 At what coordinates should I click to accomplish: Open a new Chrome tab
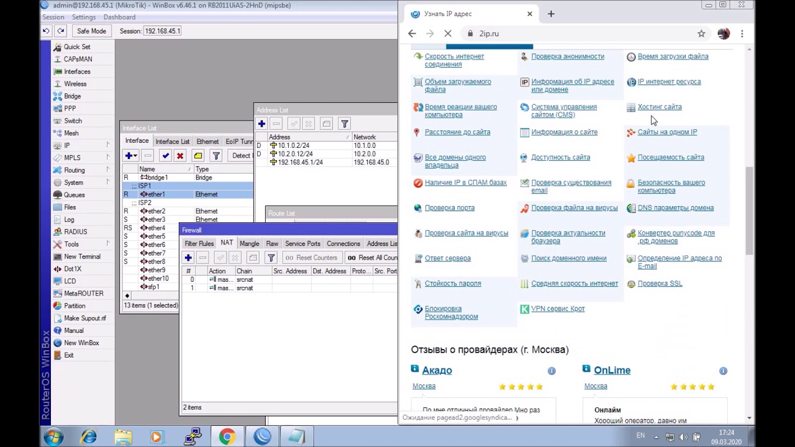(x=551, y=14)
